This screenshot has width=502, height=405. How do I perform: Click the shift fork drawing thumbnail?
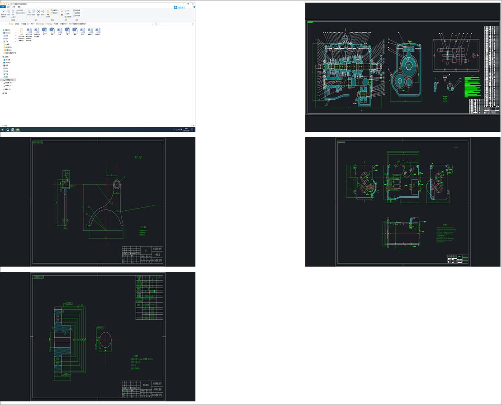pos(98,202)
